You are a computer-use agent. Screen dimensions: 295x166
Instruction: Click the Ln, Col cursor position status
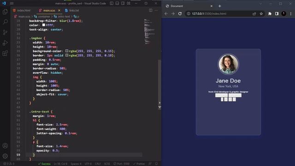point(60,164)
